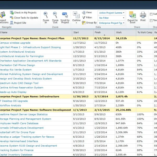Open the Project Site icon
This screenshot has height=157, width=157.
tap(12, 23)
